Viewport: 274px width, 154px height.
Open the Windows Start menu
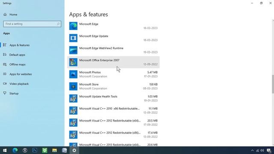coord(5,150)
